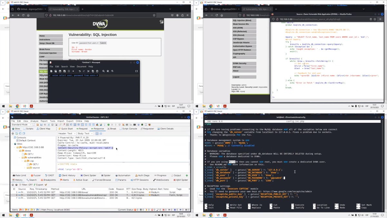Collapse the Contexts node in ZAP tree
Image resolution: width=387 pixels, height=218 pixels.
[12, 138]
